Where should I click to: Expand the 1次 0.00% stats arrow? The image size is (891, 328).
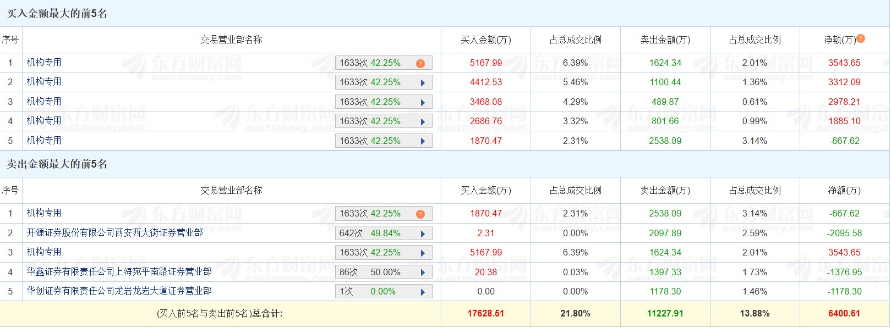click(x=423, y=292)
